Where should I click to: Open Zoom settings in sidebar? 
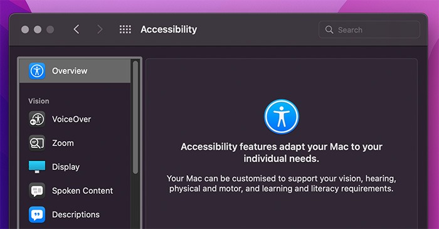pyautogui.click(x=75, y=143)
